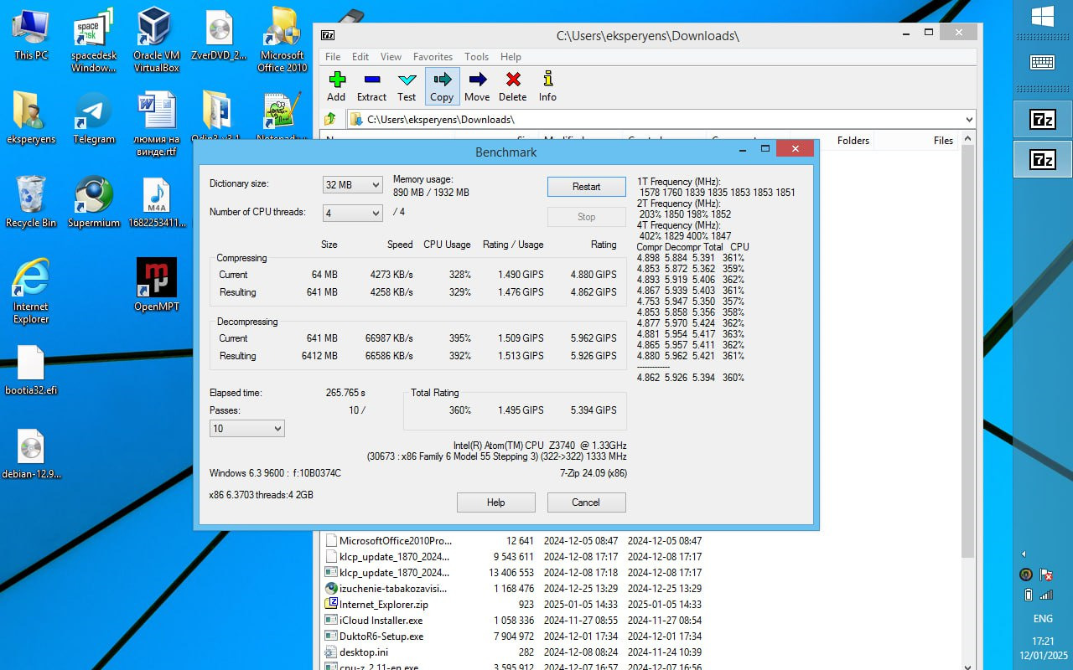Viewport: 1073px width, 670px height.
Task: Click the Test archive toolbar icon
Action: tap(407, 85)
